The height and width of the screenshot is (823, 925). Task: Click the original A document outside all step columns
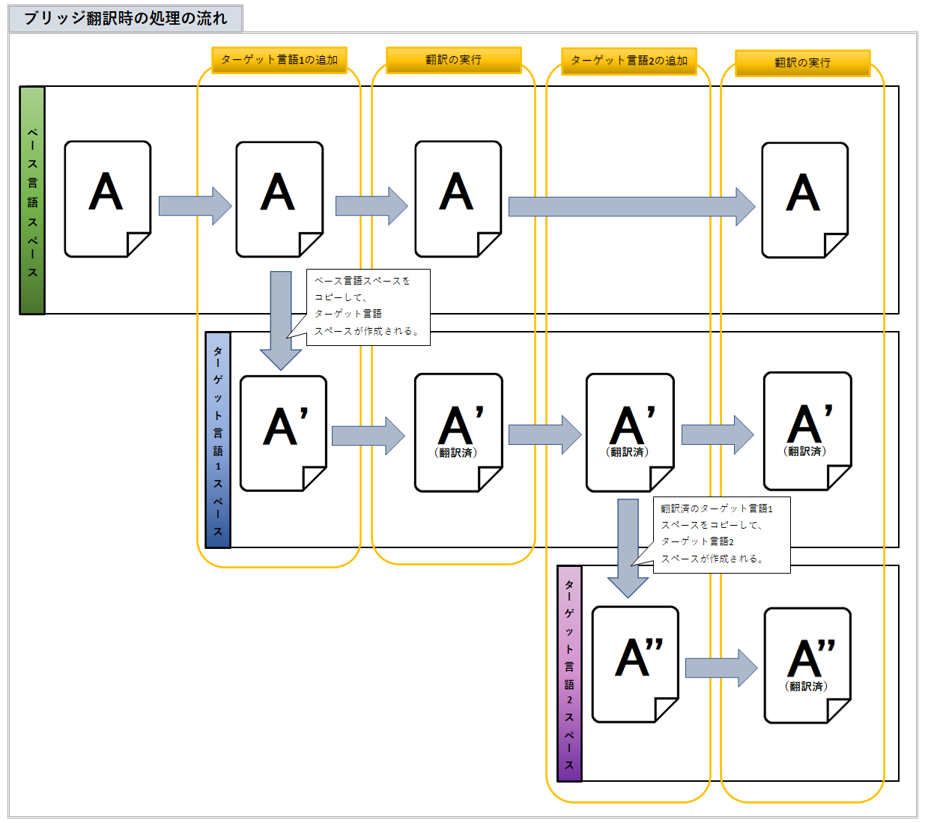107,199
